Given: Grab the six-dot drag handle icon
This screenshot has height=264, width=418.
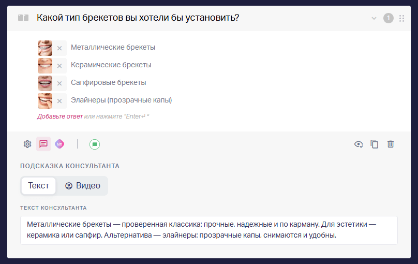Looking at the screenshot, I should click(x=402, y=19).
